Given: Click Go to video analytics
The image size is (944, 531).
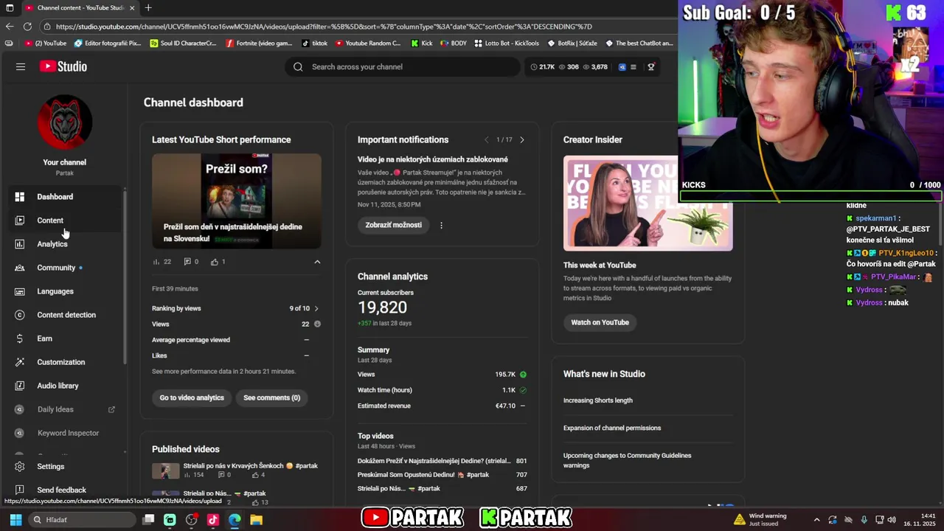Looking at the screenshot, I should (x=192, y=398).
